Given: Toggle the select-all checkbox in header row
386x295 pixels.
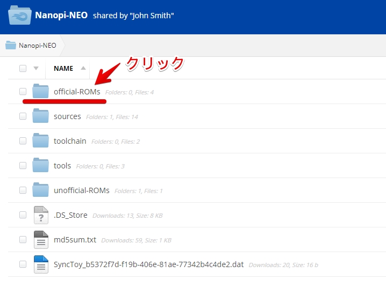Looking at the screenshot, I should (23, 68).
